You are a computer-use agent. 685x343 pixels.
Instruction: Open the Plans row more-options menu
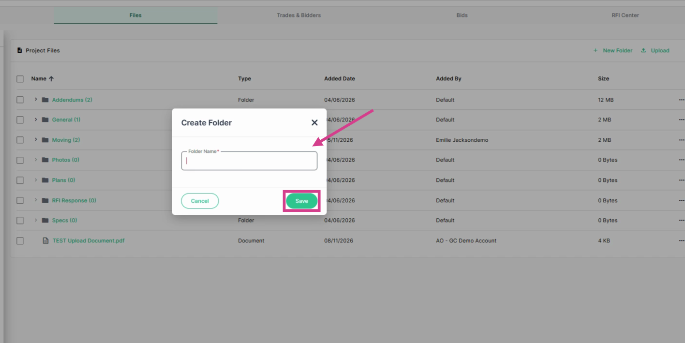coord(682,180)
